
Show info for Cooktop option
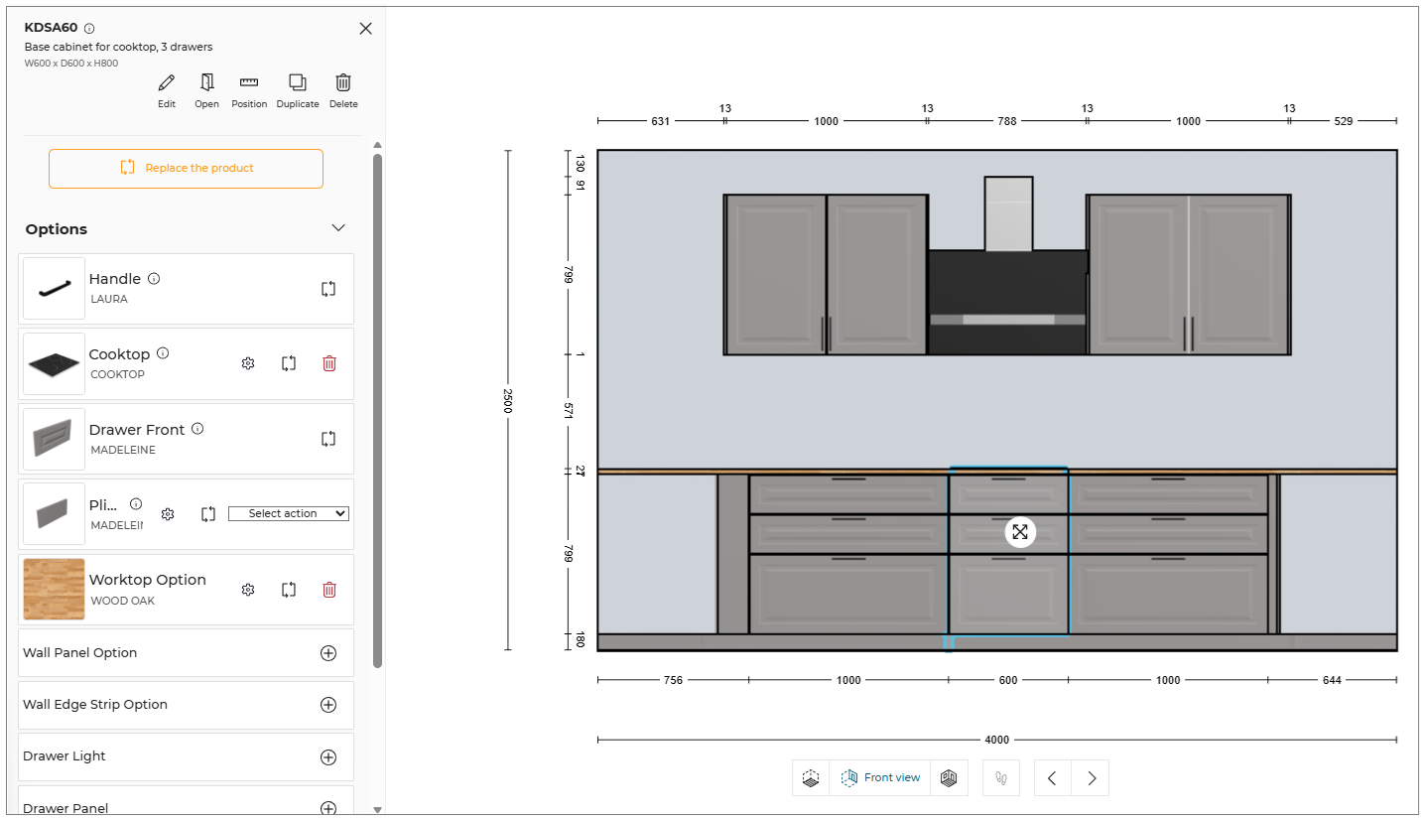(163, 353)
